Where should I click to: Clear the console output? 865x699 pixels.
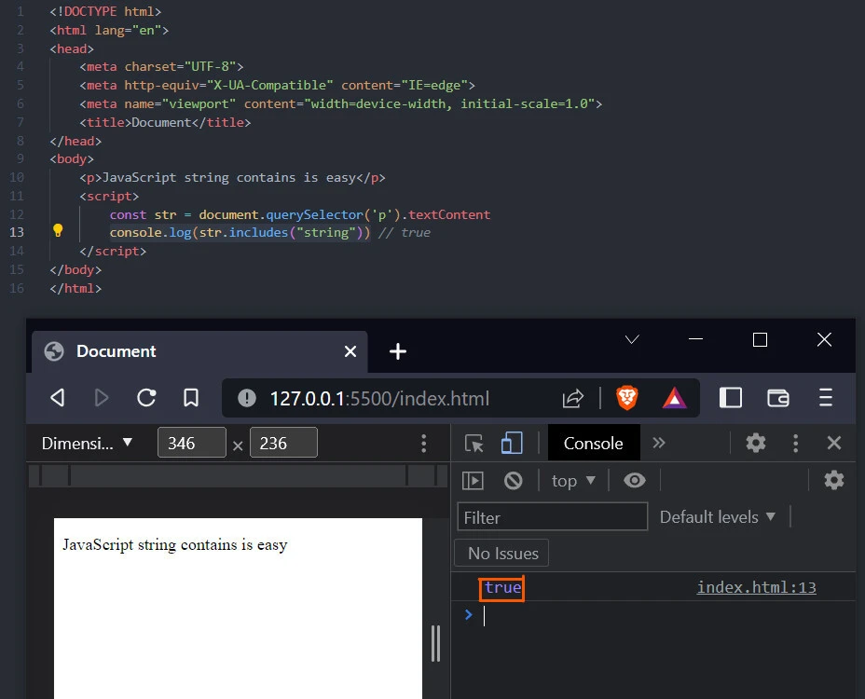tap(514, 480)
